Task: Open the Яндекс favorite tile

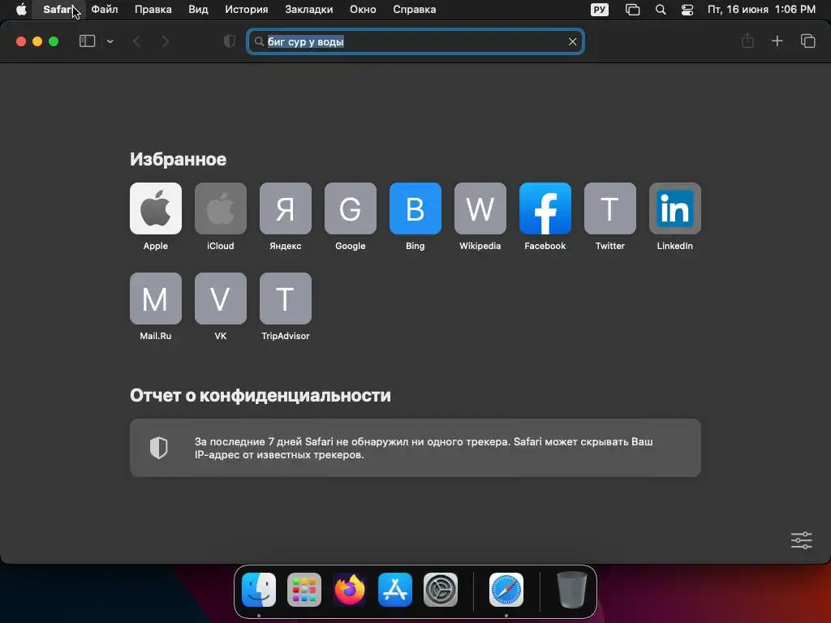Action: pyautogui.click(x=285, y=208)
